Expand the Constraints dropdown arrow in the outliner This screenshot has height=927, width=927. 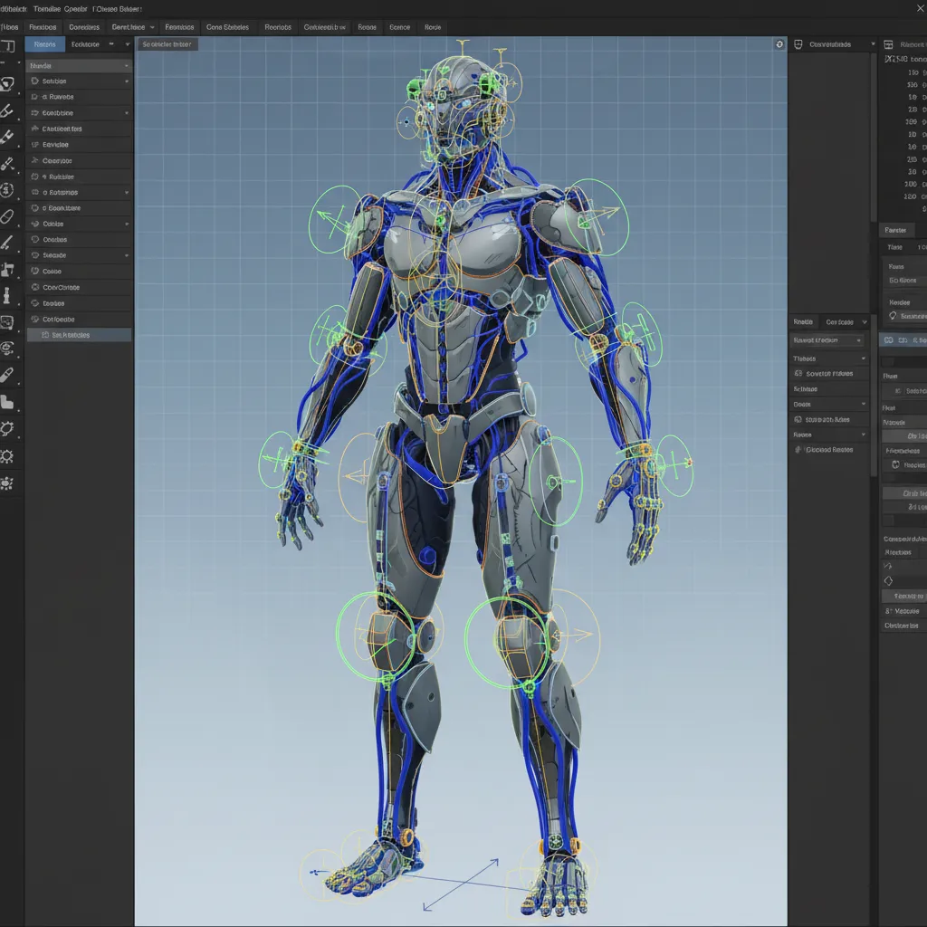tap(874, 43)
